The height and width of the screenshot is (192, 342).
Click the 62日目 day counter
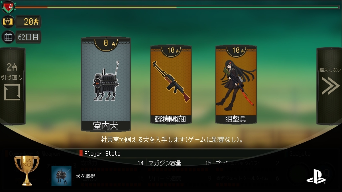pyautogui.click(x=28, y=37)
